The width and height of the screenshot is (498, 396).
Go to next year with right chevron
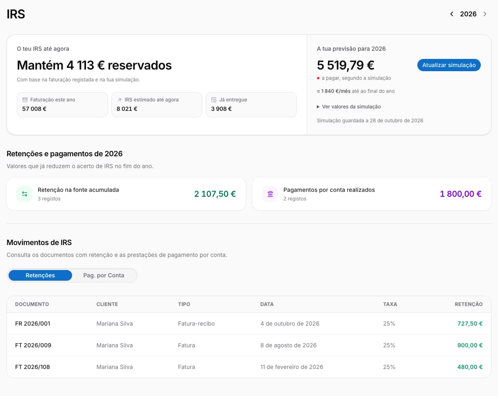coord(485,14)
